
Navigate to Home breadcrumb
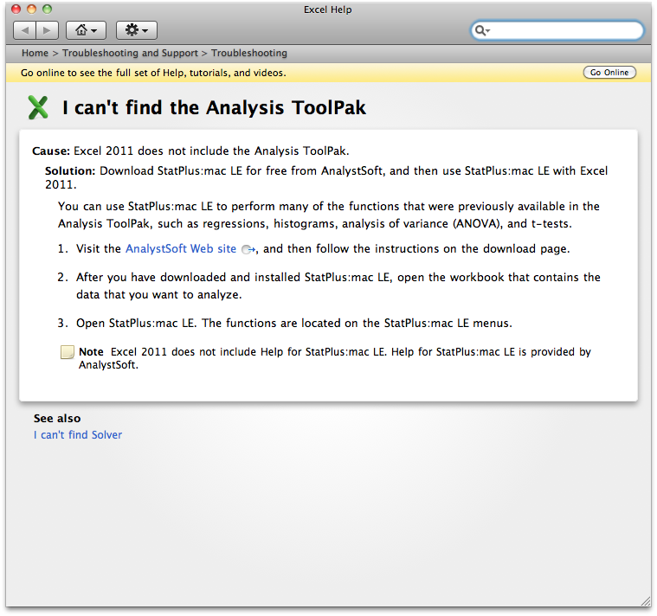[x=35, y=53]
